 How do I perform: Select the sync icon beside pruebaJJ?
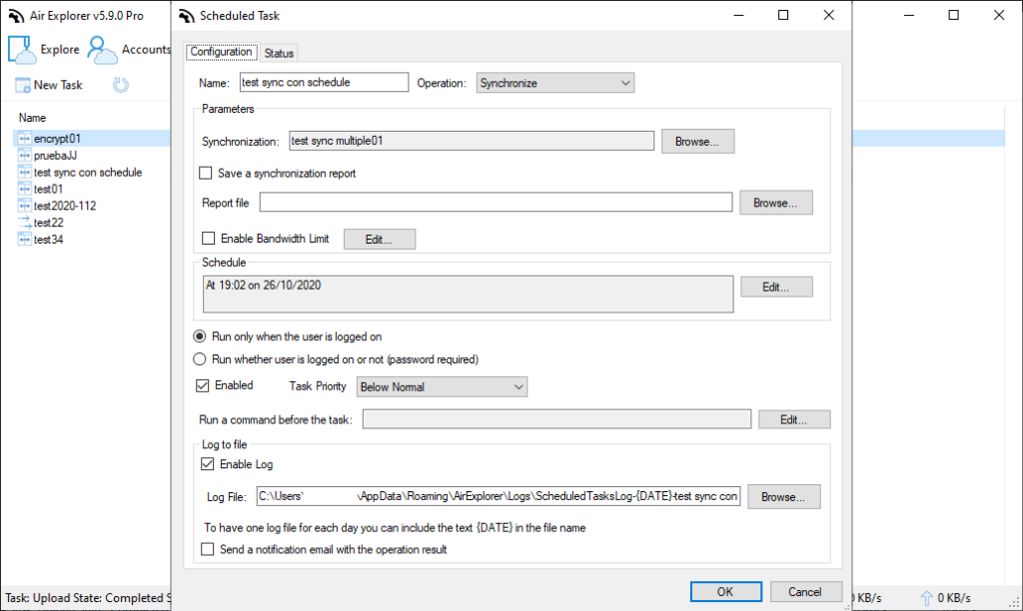click(x=24, y=156)
